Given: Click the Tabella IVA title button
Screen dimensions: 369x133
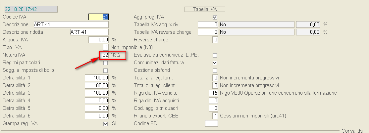Looking at the screenshot, I should [x=205, y=9].
